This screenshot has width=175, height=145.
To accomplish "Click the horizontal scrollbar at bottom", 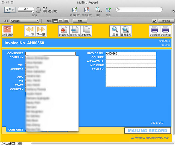I will coord(103,143).
